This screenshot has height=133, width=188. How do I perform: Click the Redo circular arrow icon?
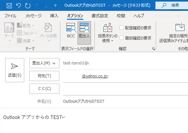click(28, 5)
